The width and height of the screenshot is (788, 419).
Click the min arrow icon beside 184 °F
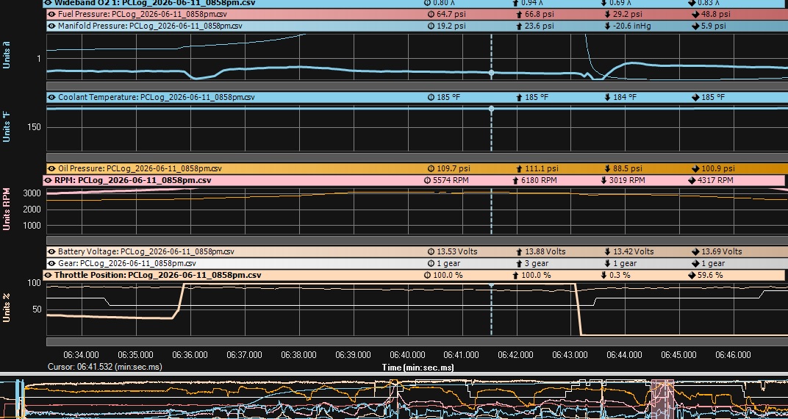pos(608,97)
